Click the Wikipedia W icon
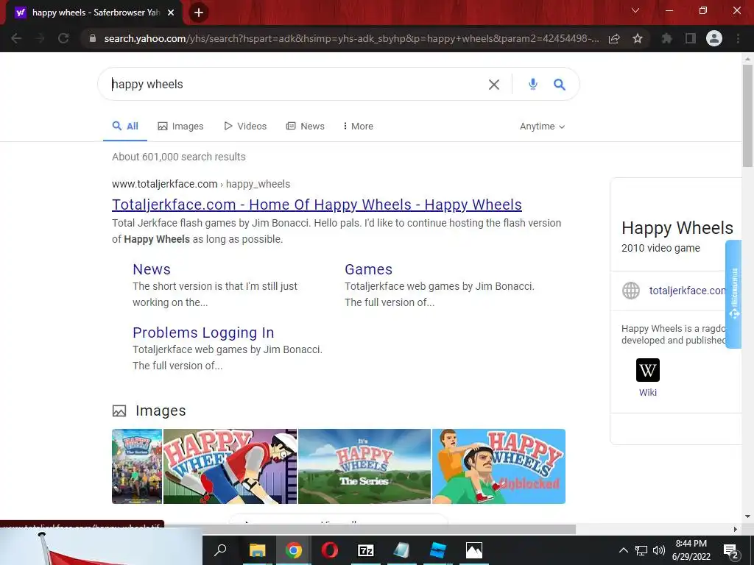The image size is (754, 565). click(x=648, y=370)
